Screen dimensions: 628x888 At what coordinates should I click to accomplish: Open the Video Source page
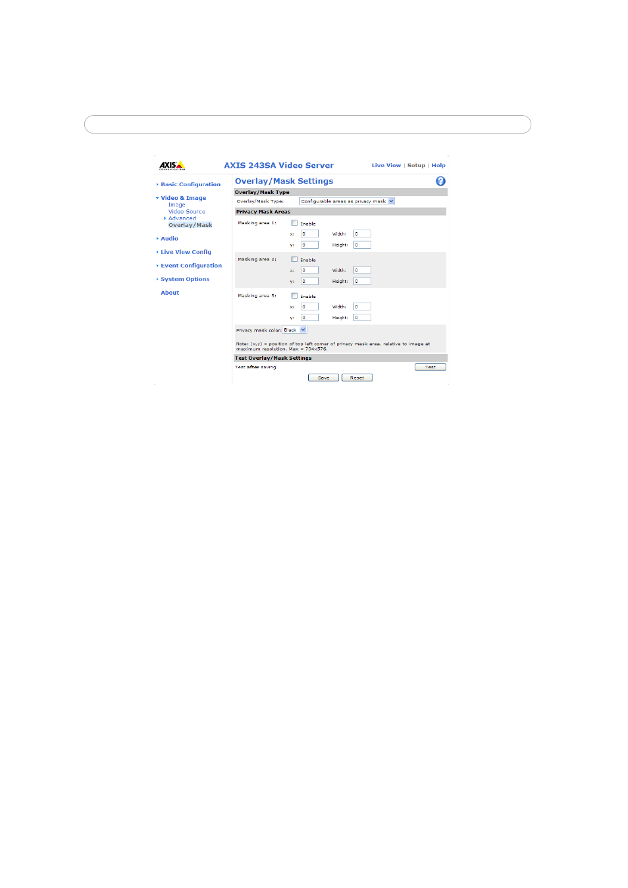(186, 212)
